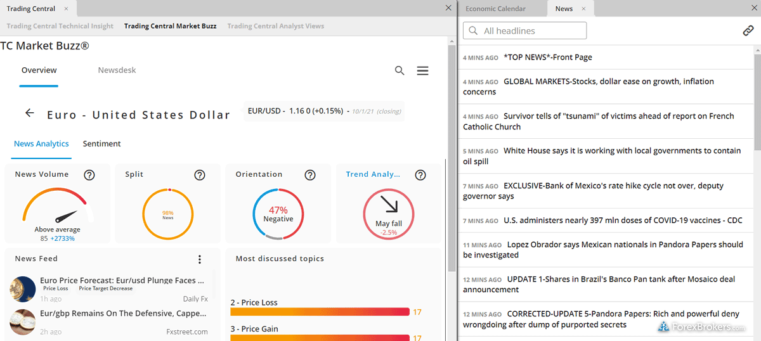The width and height of the screenshot is (761, 341).
Task: Go back with the left arrow icon
Action: coord(30,113)
